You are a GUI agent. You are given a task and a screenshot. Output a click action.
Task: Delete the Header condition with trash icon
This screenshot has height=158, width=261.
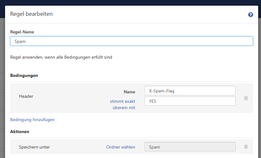point(246,98)
